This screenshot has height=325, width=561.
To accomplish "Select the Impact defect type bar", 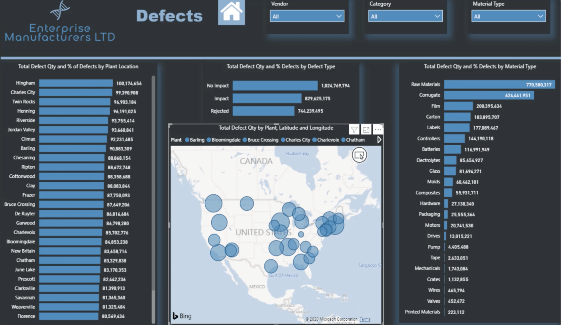I will click(x=267, y=98).
